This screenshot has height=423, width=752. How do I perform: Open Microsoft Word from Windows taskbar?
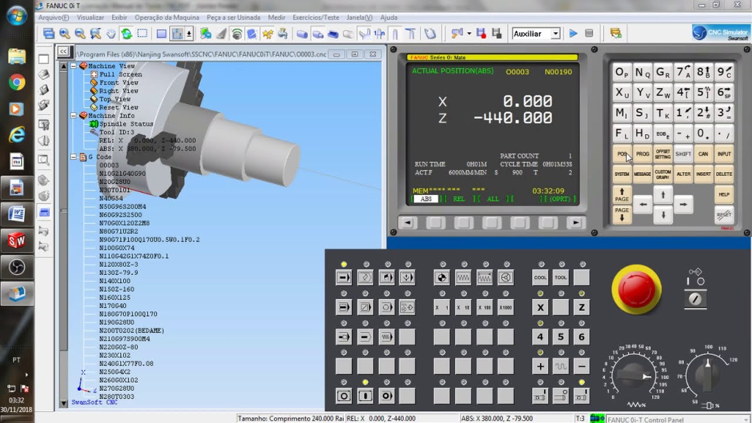tap(16, 214)
